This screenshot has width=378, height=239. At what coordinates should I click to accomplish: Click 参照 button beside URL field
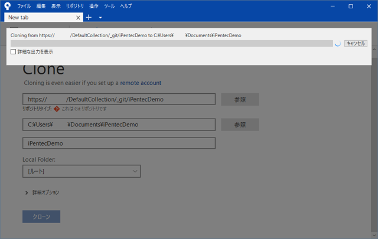click(240, 99)
